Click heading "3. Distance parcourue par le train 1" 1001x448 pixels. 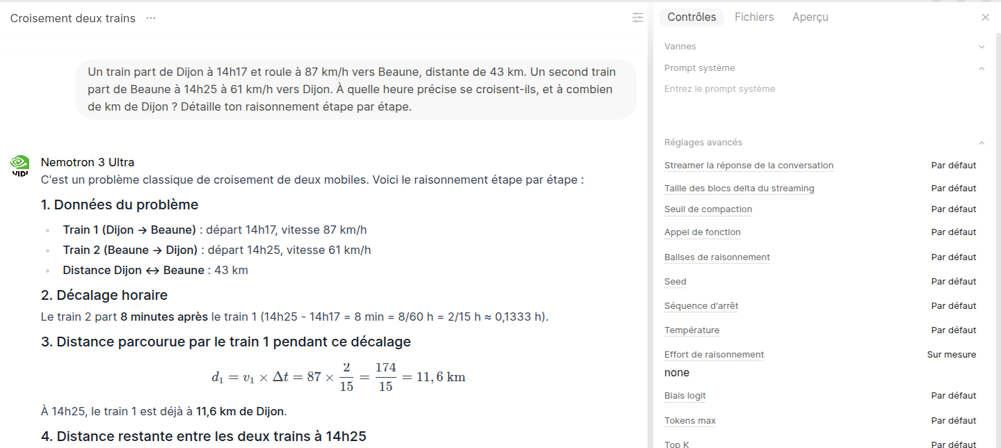(x=226, y=342)
